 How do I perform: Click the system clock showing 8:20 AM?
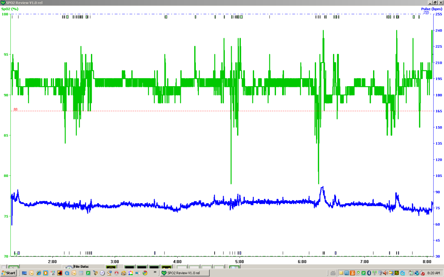click(x=434, y=273)
